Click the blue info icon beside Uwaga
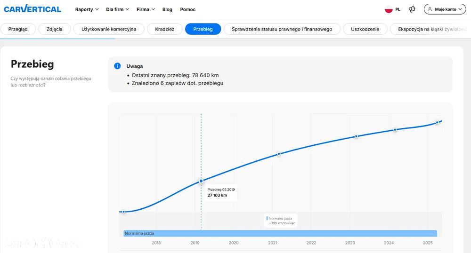Screen dimensions: 471x253 click(x=117, y=66)
